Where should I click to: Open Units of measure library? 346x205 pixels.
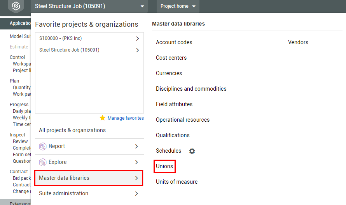coord(176,182)
